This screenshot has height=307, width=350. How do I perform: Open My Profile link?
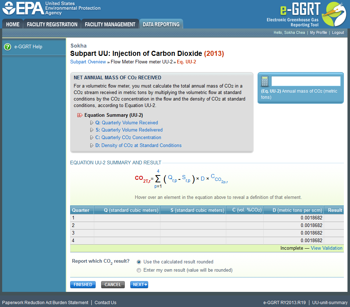click(318, 33)
